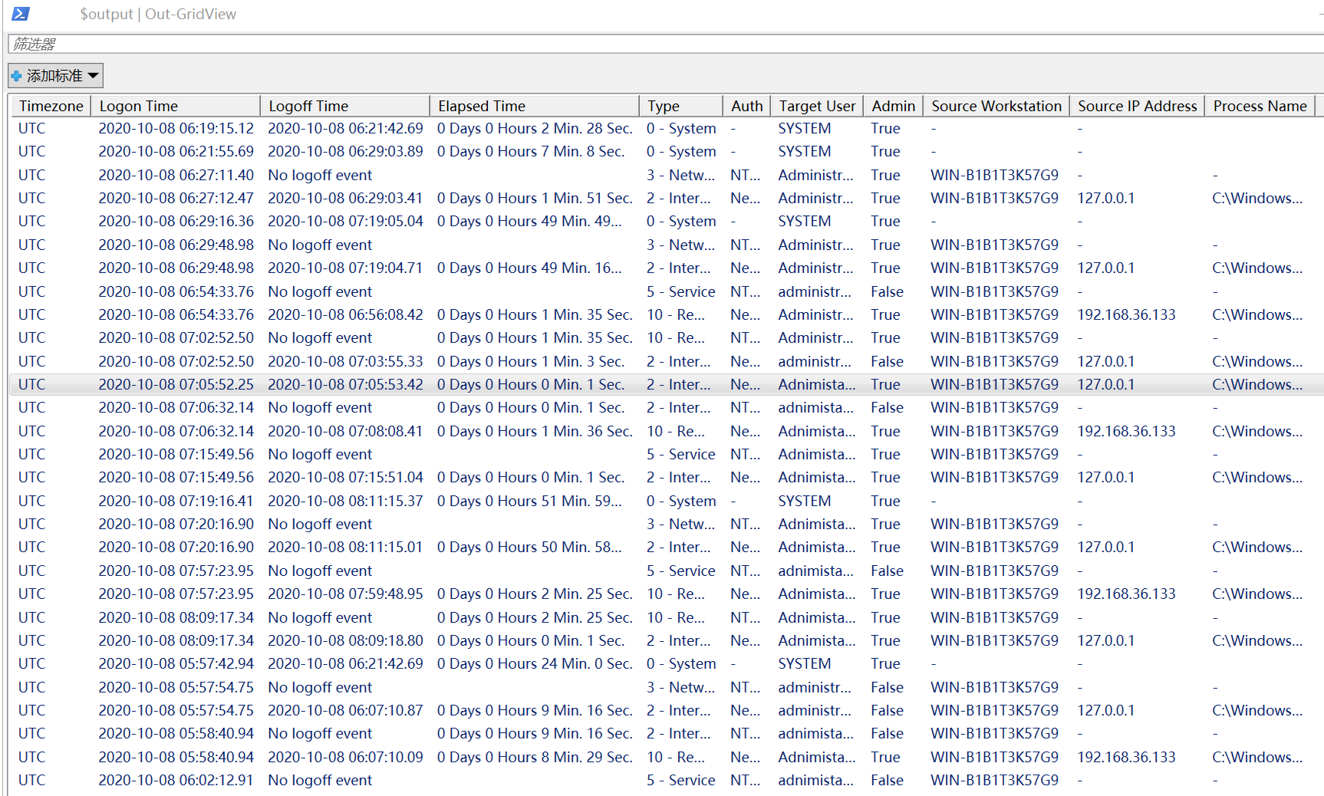Viewport: 1324px width, 796px height.
Task: Sort by the Logon Time column header
Action: [175, 106]
